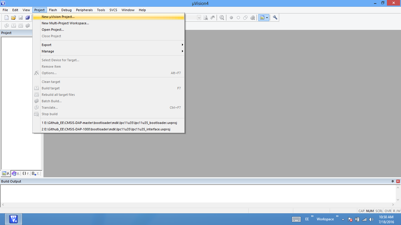Click the taskbar clock showing 10:50 AM
This screenshot has width=401, height=225.
click(x=386, y=219)
